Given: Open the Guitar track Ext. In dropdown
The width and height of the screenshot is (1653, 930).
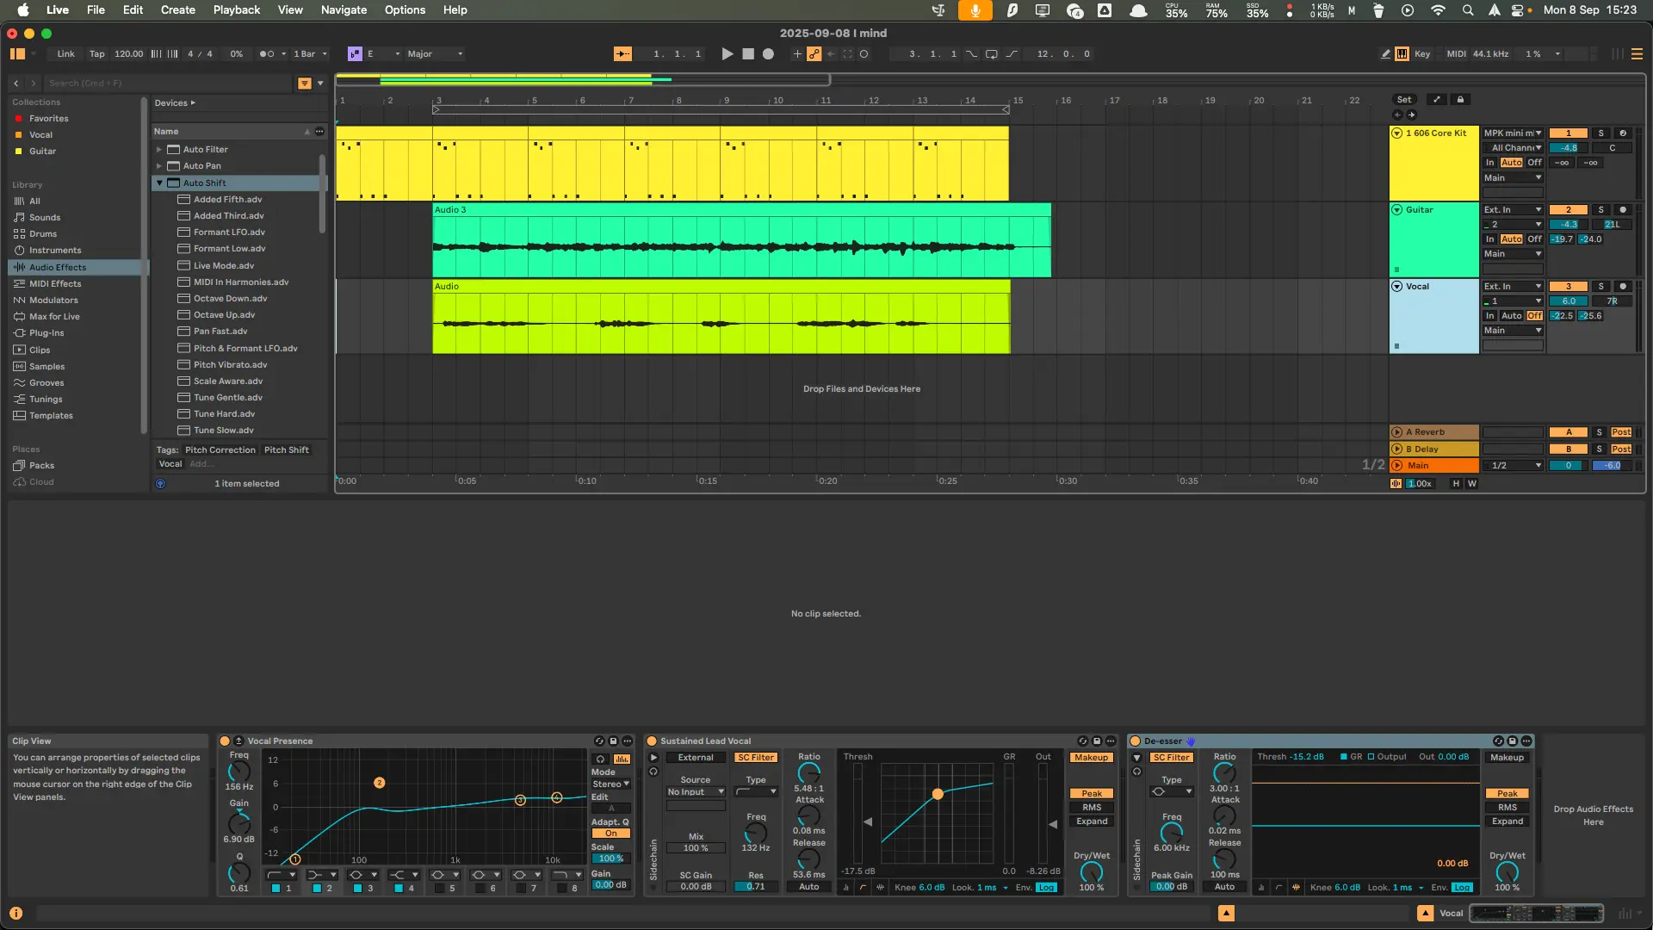Looking at the screenshot, I should click(x=1512, y=210).
